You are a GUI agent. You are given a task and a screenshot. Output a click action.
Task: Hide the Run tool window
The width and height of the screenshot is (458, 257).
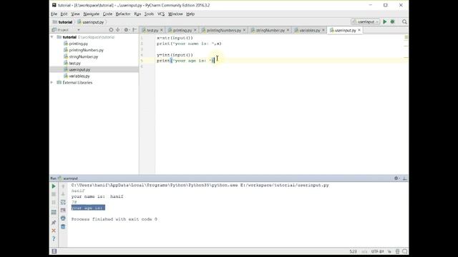coord(404,178)
